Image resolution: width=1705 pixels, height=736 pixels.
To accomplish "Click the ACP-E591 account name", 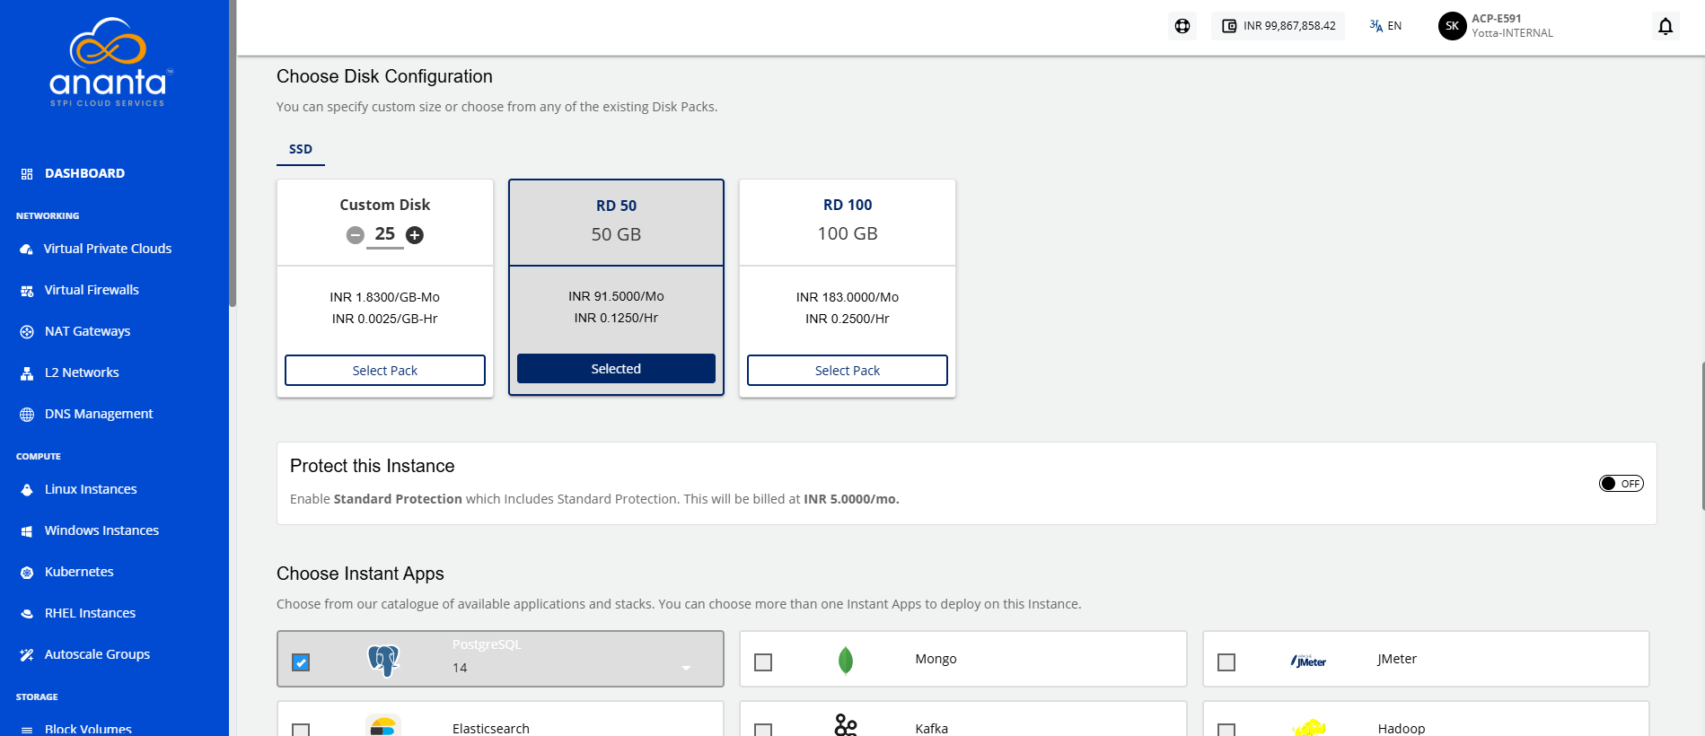I will click(1497, 19).
